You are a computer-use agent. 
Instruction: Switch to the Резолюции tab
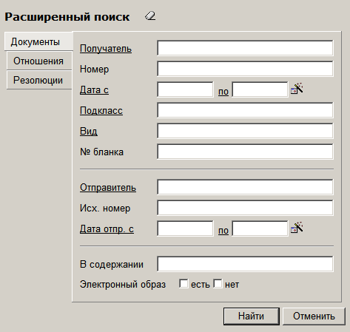[x=38, y=80]
